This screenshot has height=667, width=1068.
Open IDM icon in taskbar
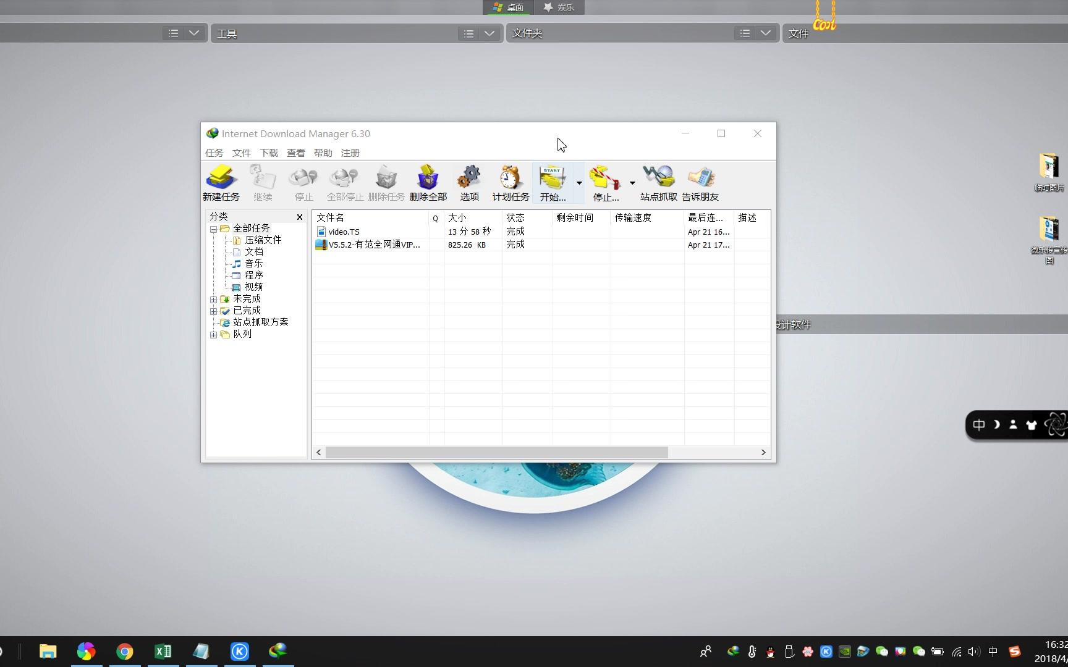point(278,651)
